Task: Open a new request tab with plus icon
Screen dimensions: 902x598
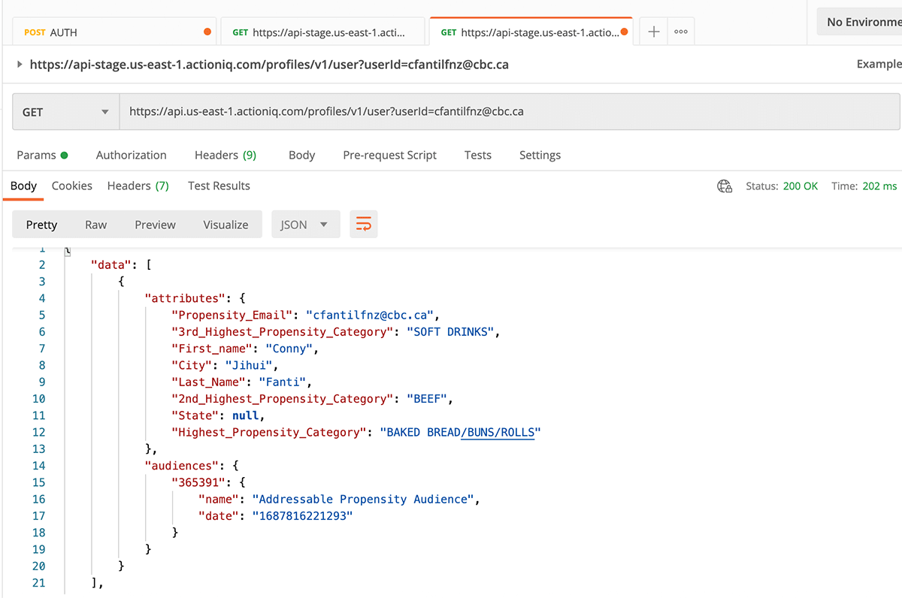Action: [654, 32]
